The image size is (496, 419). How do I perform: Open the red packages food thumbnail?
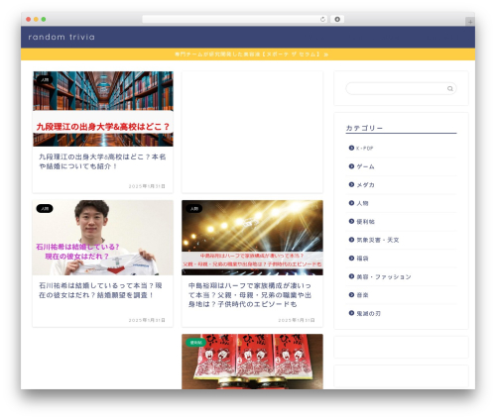(x=252, y=362)
